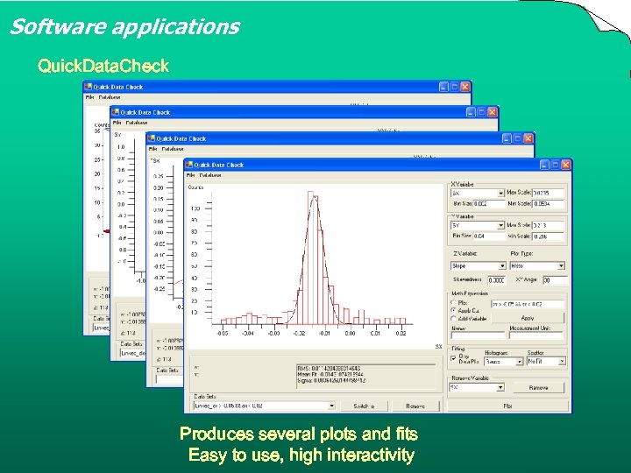The image size is (631, 473).
Task: Click the X Variable Bin Size field
Action: (x=488, y=204)
